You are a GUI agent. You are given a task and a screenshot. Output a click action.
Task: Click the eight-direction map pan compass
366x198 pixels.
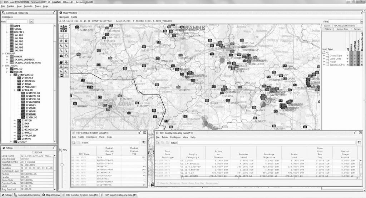(64, 29)
